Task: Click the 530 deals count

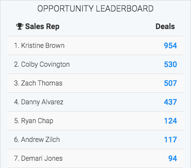Action: pos(170,65)
